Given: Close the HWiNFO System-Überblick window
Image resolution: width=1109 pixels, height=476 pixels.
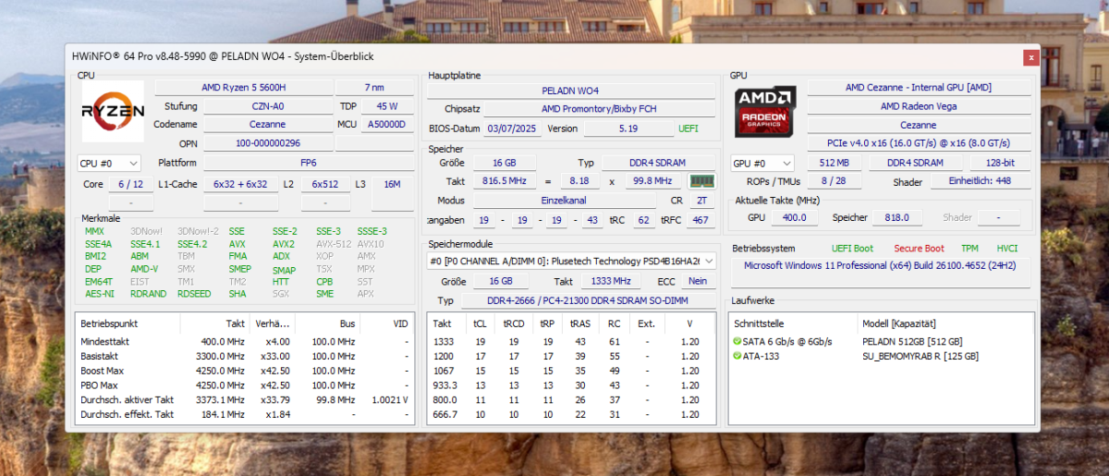Looking at the screenshot, I should coord(1030,57).
